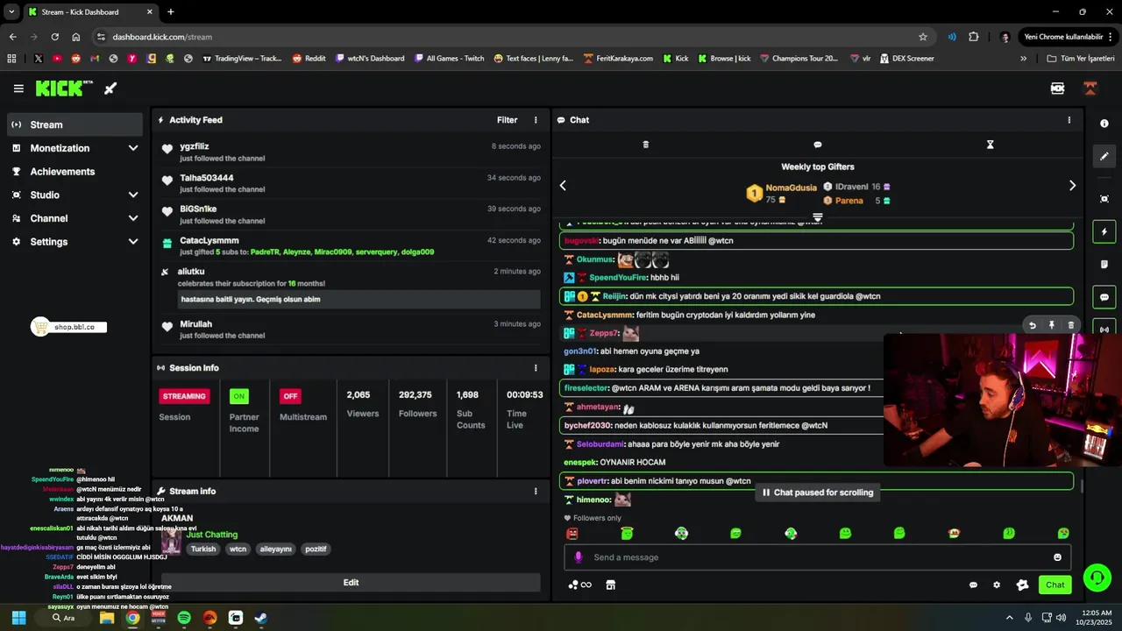Screen dimensions: 1122x631
Task: Click the speech bubble icon in chat toolbar row
Action: tap(818, 145)
